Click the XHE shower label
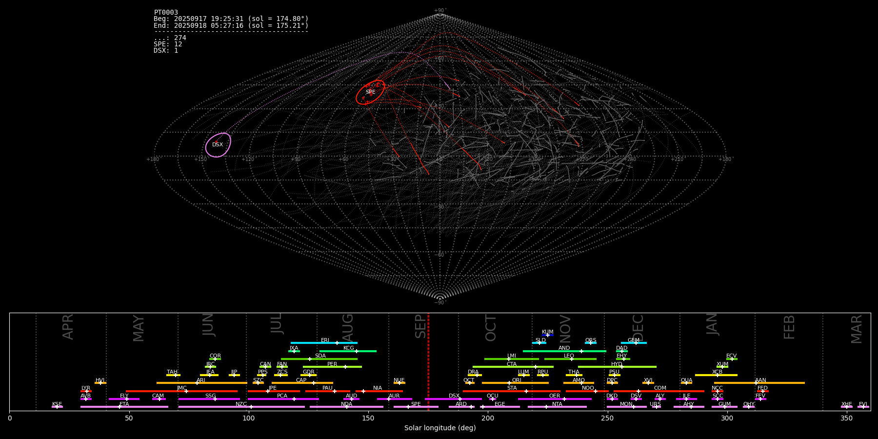878x439 pixels. point(847,404)
